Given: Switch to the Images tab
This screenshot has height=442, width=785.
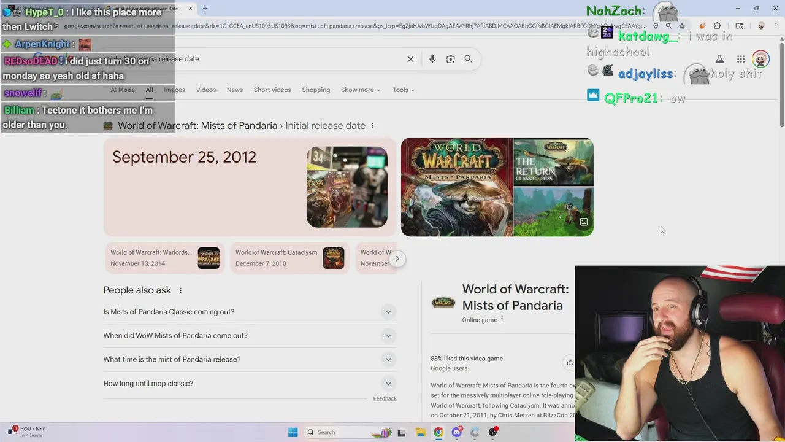Looking at the screenshot, I should click(x=174, y=90).
